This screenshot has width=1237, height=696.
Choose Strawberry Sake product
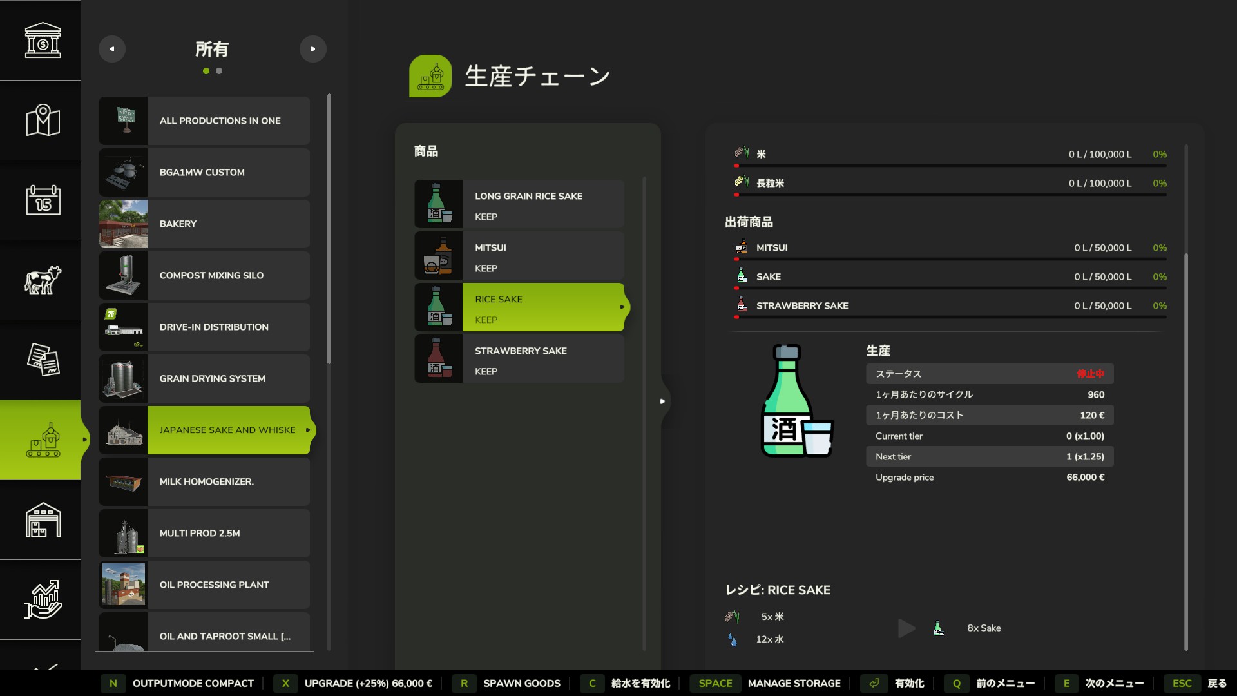click(x=519, y=359)
